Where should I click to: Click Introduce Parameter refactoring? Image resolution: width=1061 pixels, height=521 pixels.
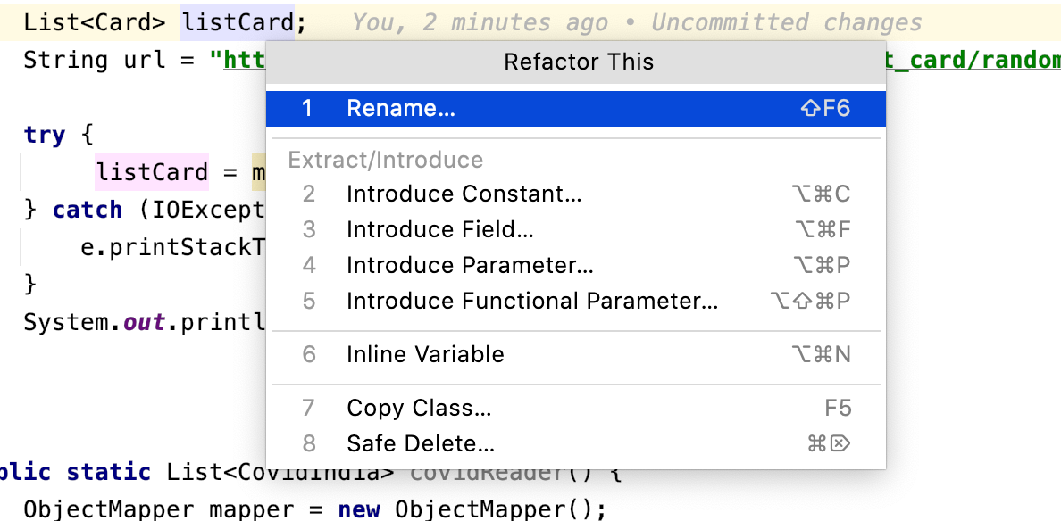click(x=470, y=266)
